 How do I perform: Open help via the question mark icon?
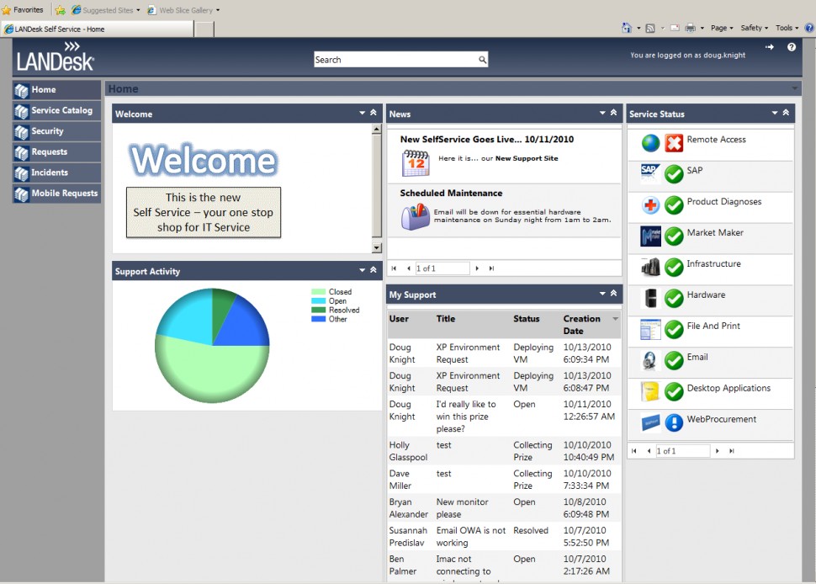pos(792,47)
